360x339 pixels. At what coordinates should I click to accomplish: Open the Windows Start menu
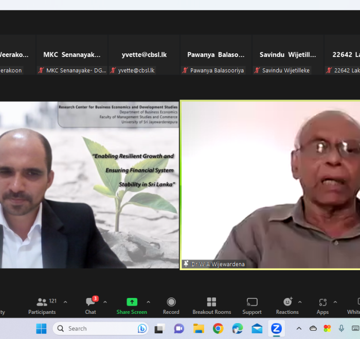41,329
